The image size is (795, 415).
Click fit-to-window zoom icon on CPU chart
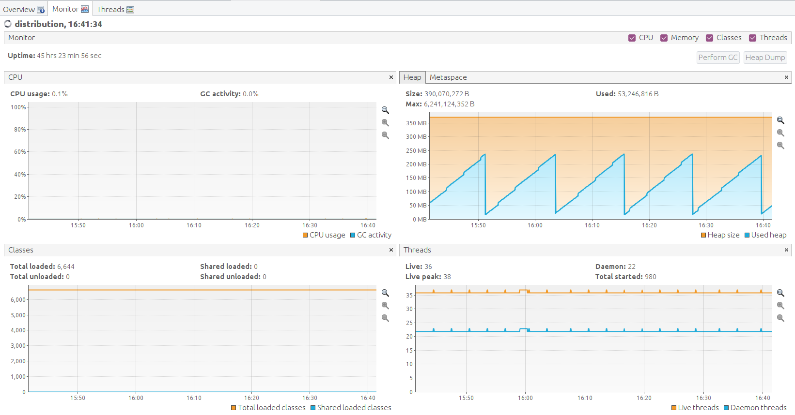point(385,110)
